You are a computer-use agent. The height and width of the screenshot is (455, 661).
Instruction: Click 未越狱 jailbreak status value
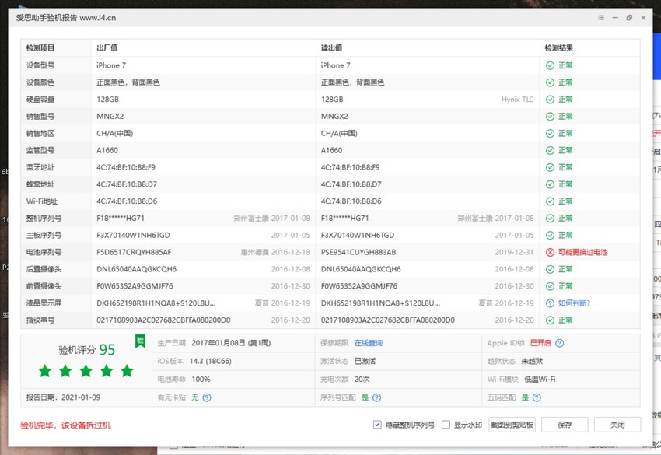pos(532,362)
